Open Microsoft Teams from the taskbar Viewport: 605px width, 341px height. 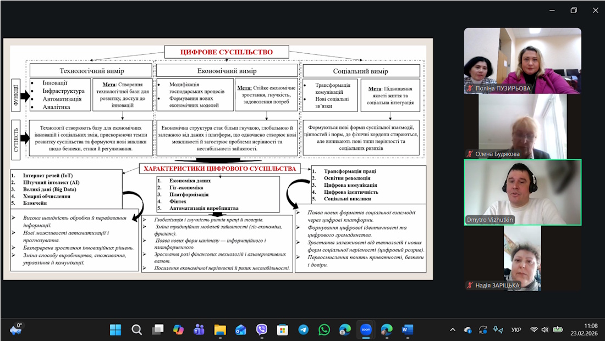pyautogui.click(x=199, y=329)
